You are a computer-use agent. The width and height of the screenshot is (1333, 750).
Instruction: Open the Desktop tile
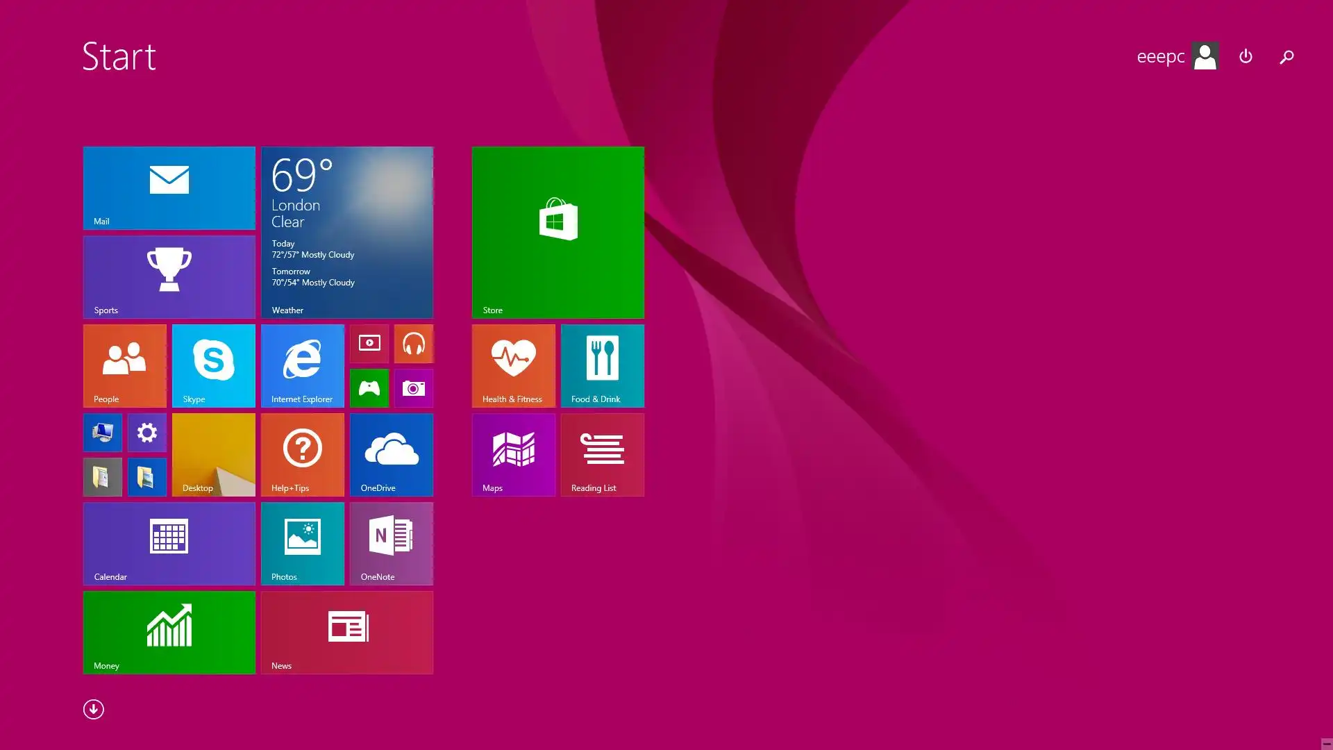[x=213, y=454]
